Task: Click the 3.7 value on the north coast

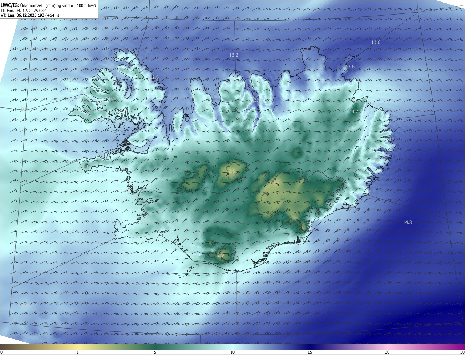Action: pos(257,99)
